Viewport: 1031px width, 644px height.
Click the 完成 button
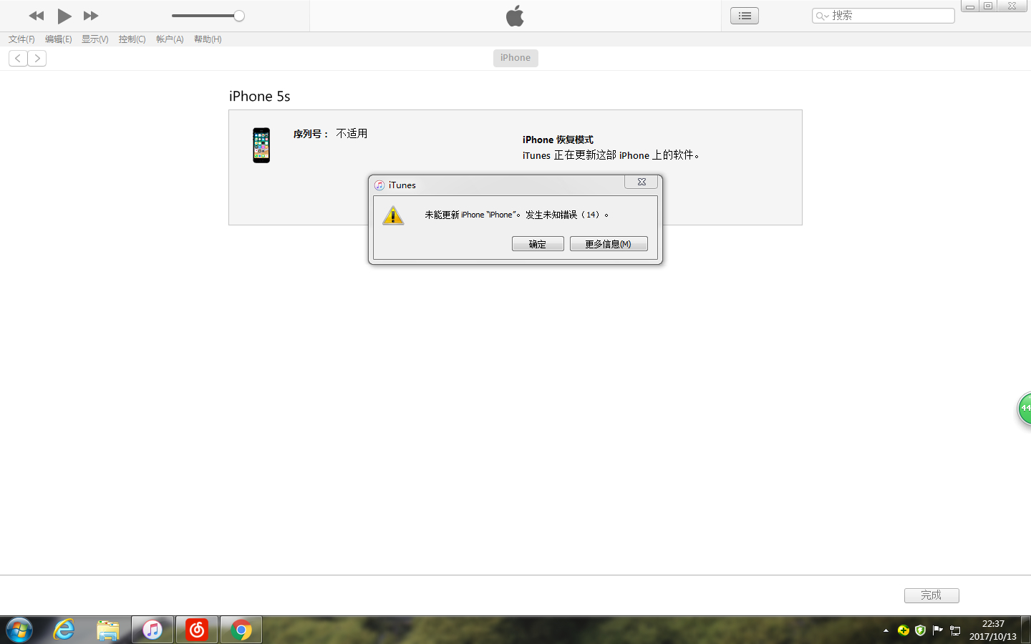coord(931,595)
